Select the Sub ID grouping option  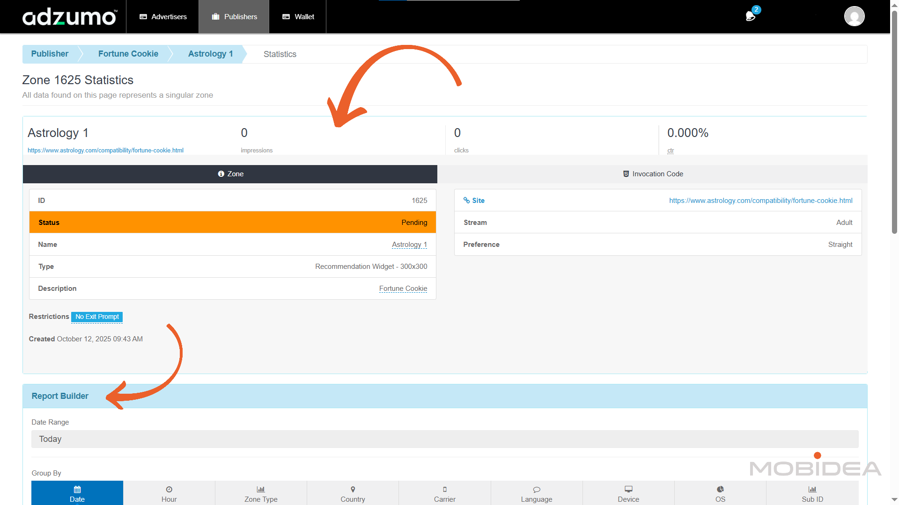812,493
